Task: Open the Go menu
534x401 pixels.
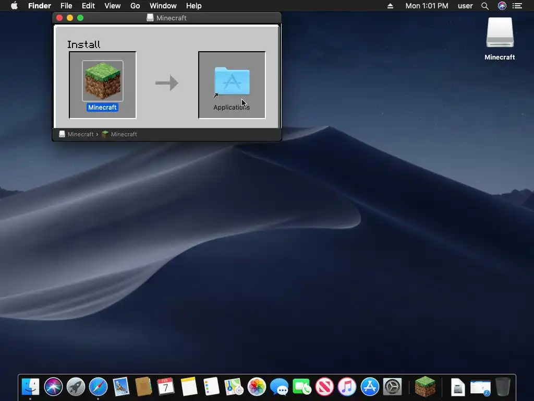Action: 135,6
